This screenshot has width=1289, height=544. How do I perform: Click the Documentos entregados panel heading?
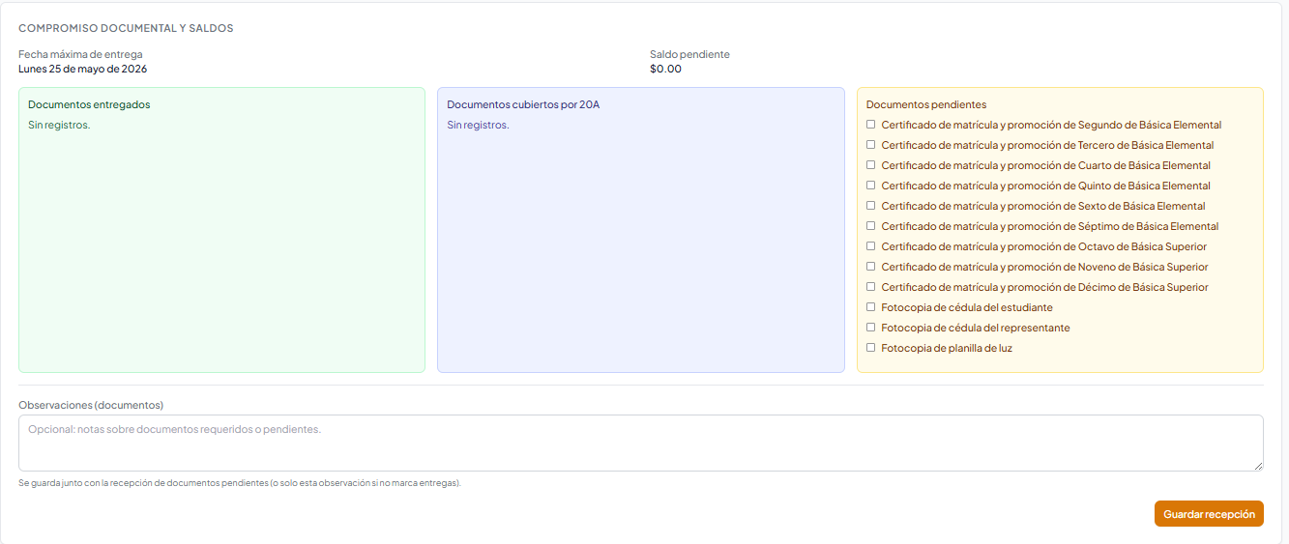tap(89, 104)
